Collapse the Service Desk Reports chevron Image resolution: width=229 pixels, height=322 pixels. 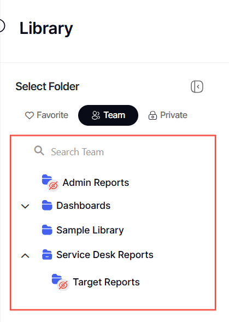[25, 256]
